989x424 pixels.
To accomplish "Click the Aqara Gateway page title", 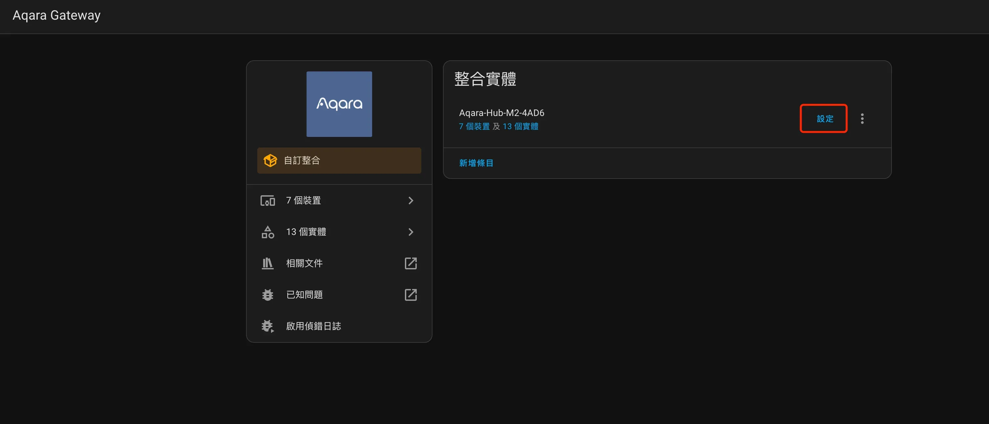I will 56,15.
